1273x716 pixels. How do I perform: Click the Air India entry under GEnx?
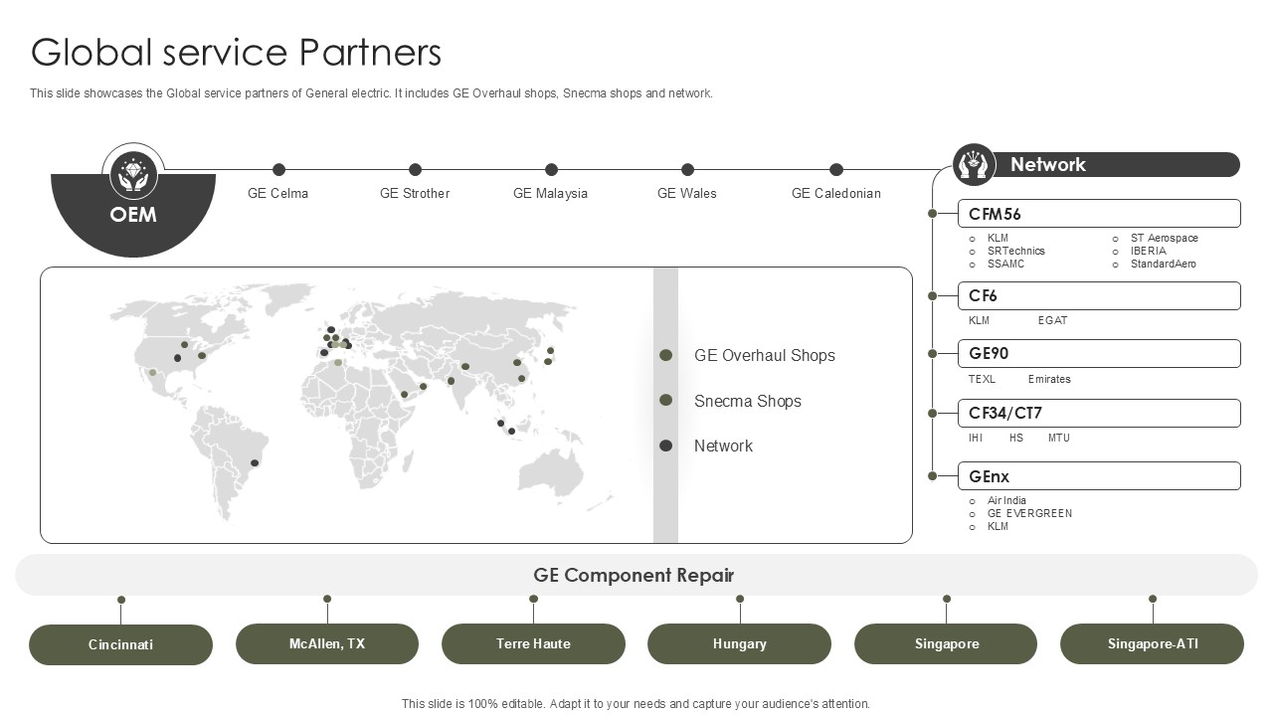click(x=1006, y=500)
